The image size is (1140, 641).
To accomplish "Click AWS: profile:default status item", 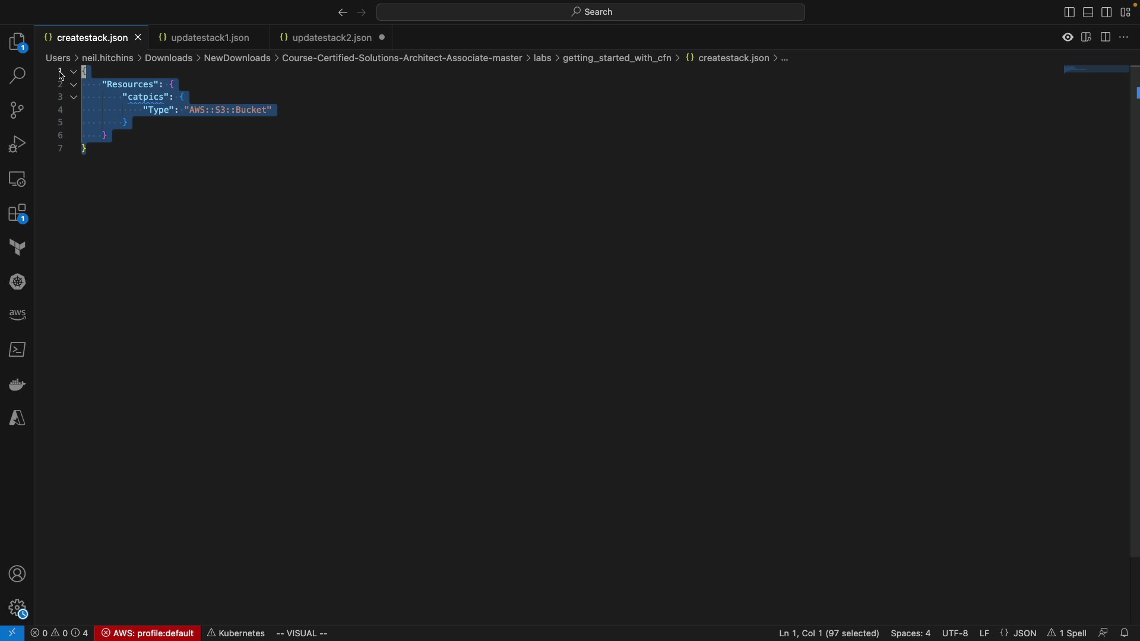I will pyautogui.click(x=148, y=633).
